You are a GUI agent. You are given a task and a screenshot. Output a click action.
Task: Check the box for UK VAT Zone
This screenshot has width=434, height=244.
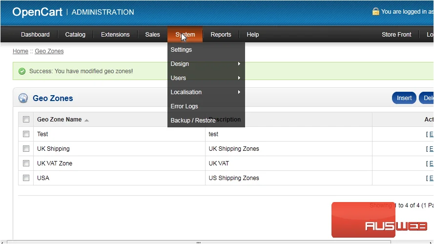(26, 163)
